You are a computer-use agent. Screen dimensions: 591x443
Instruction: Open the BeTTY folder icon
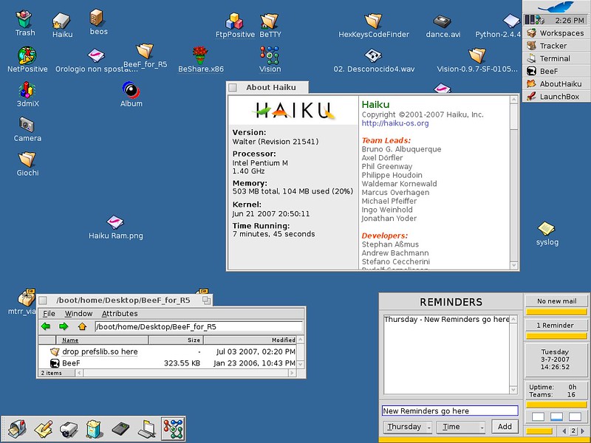tap(270, 21)
